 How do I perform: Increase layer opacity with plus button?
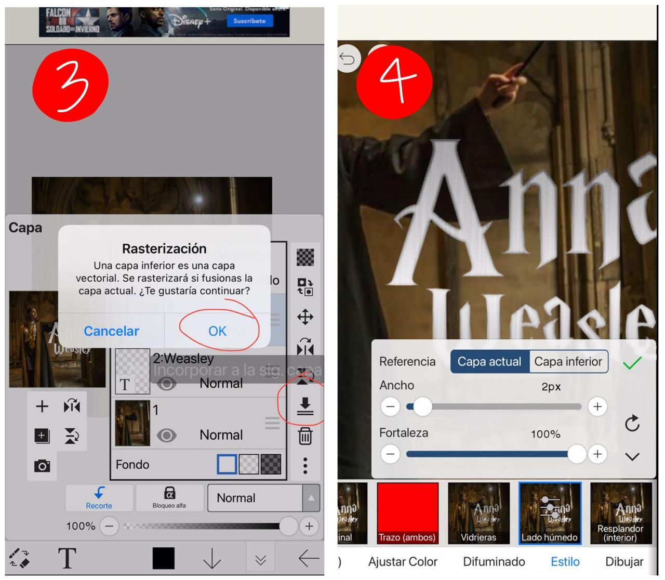coord(309,526)
